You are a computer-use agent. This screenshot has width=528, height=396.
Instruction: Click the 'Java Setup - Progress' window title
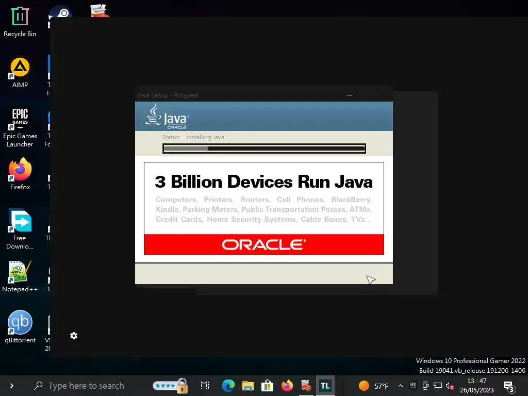[x=168, y=95]
